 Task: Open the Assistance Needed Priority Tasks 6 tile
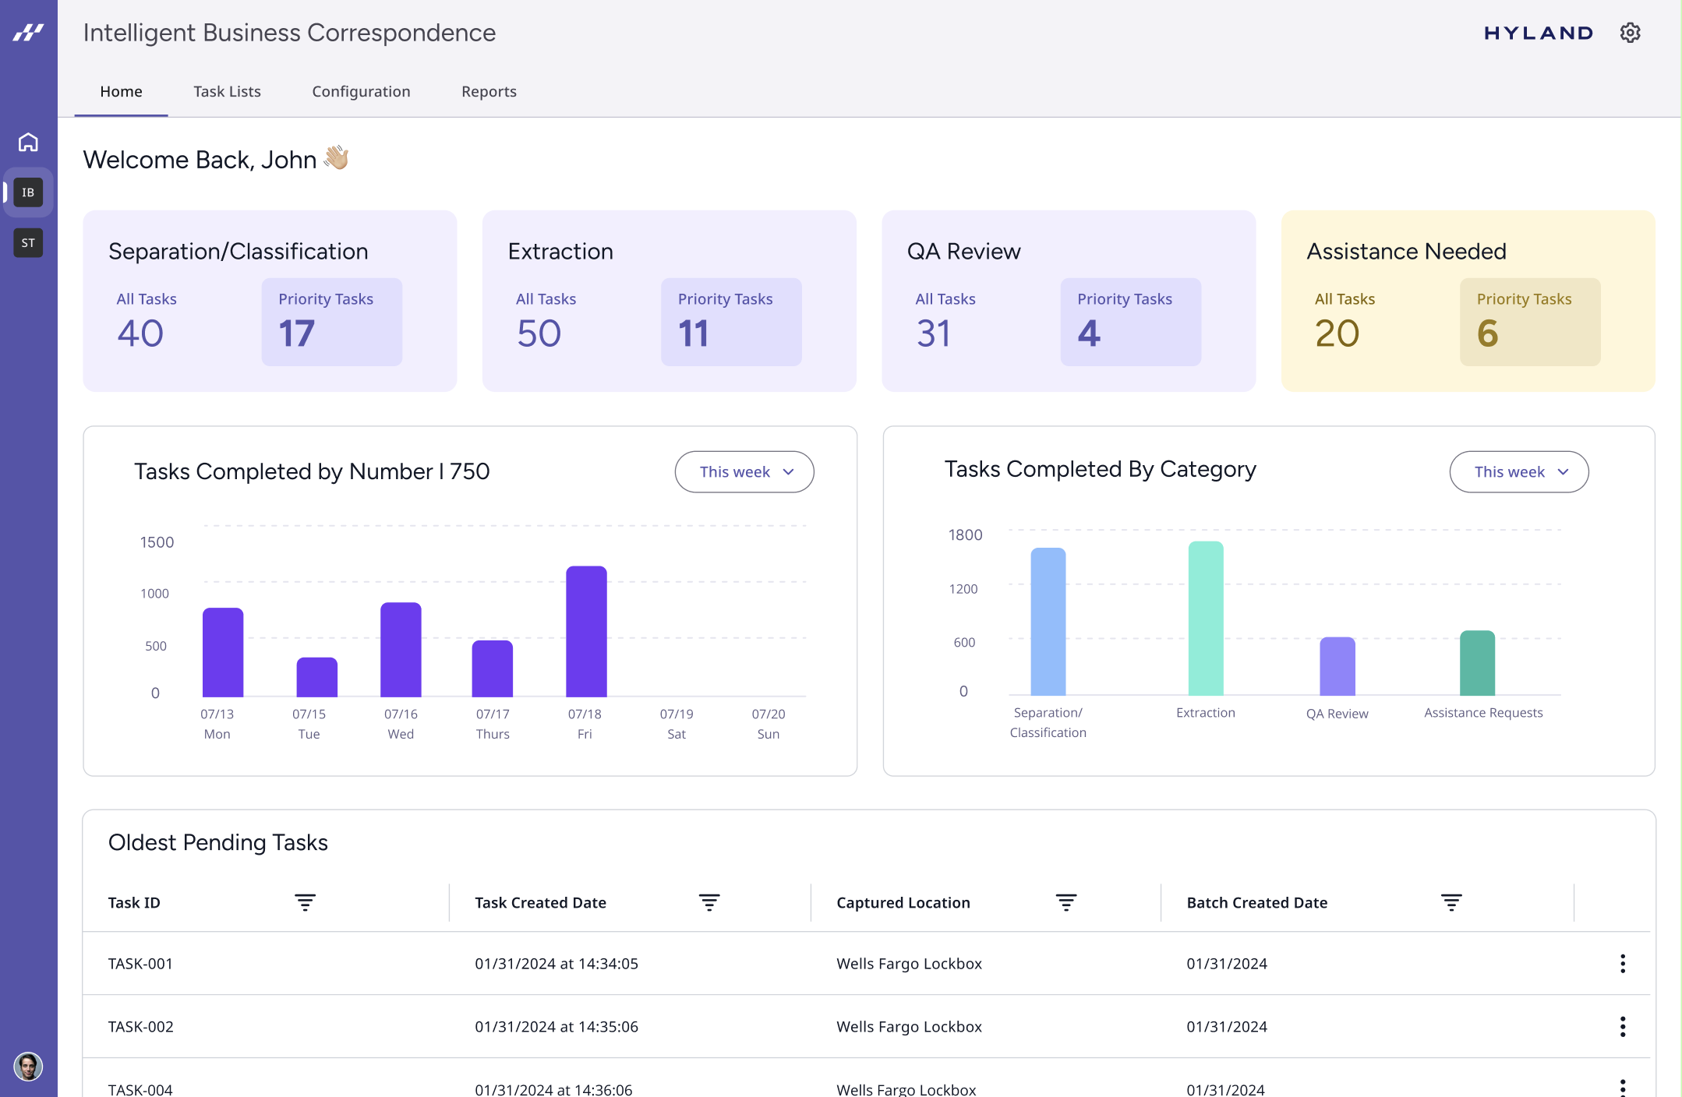(x=1529, y=322)
